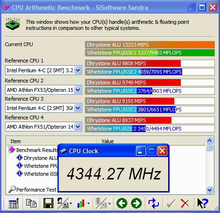
Task: Click the green CPU chip header icon
Action: click(x=13, y=24)
